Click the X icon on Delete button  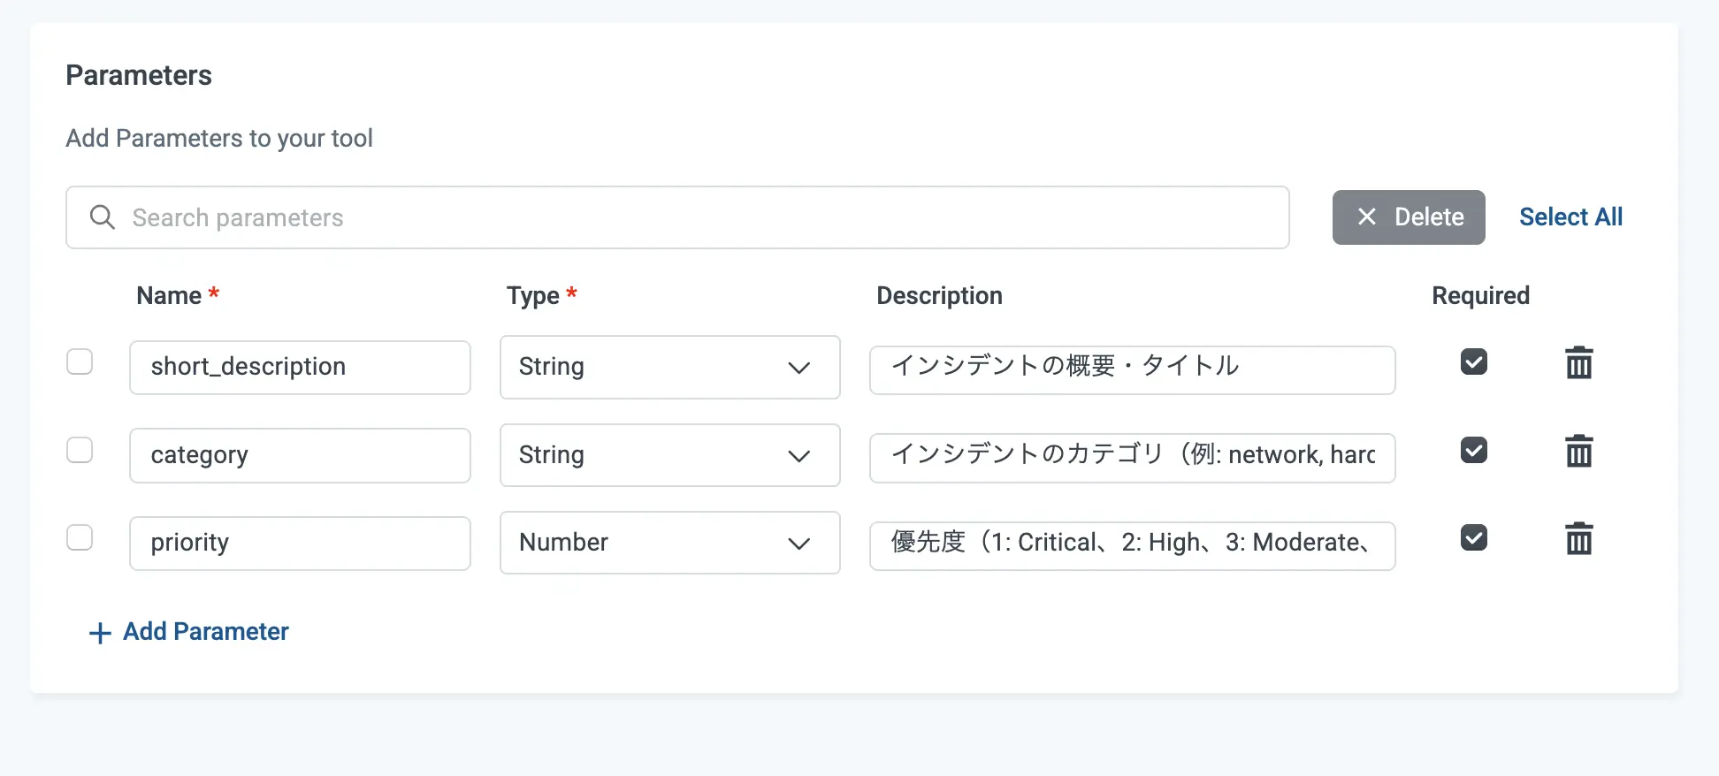pos(1366,217)
